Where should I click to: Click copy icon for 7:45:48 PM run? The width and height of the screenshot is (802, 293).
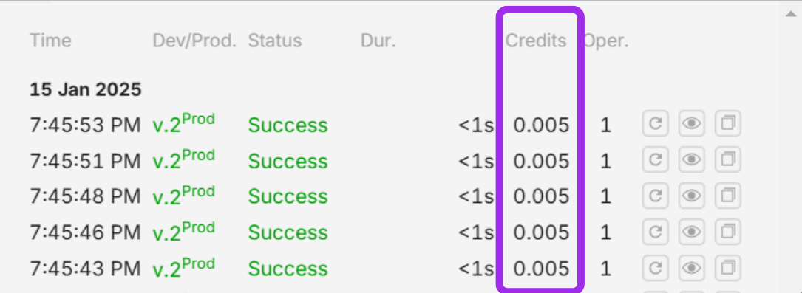click(728, 196)
